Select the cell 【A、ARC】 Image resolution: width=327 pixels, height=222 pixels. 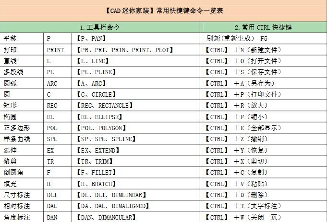pyautogui.click(x=135, y=83)
